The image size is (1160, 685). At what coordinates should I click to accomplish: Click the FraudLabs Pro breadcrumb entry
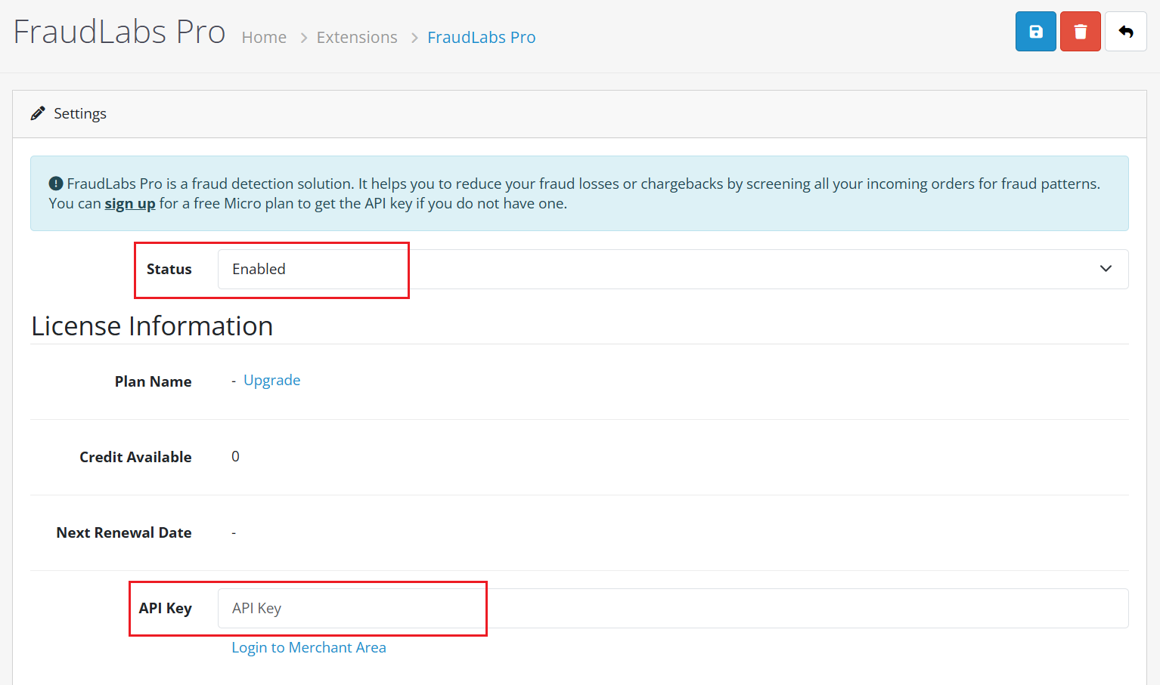(481, 36)
